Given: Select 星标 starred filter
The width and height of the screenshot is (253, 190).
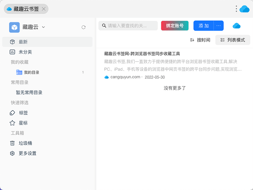Looking at the screenshot, I should pos(23,123).
